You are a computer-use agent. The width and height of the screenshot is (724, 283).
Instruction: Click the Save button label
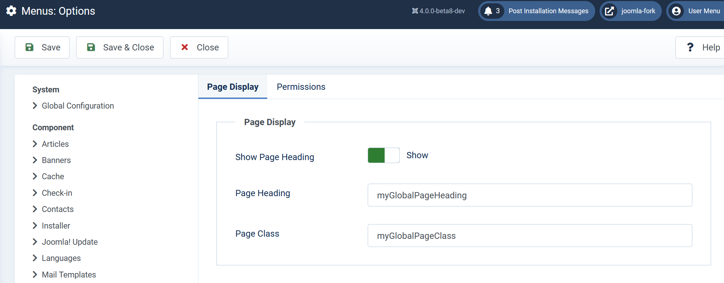coord(51,47)
